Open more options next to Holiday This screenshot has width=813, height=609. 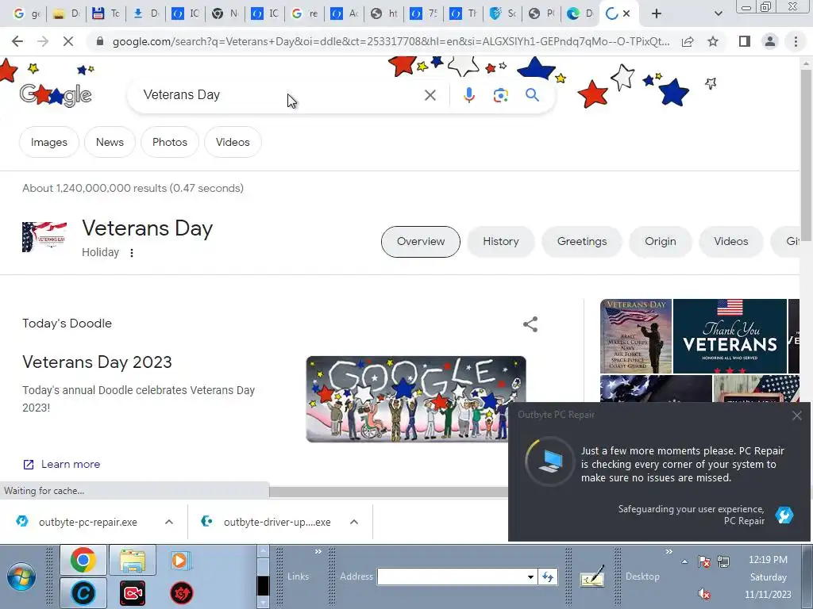click(132, 253)
